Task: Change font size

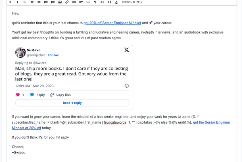Action: point(109,2)
